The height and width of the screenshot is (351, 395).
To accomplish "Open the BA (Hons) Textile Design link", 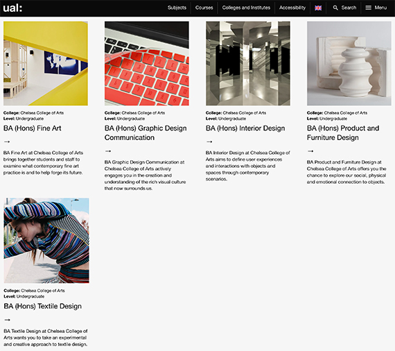I will click(42, 306).
